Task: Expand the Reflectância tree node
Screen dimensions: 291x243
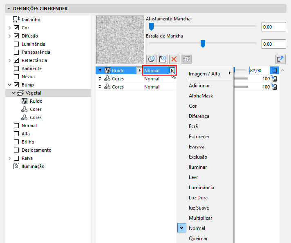Action: (x=10, y=60)
